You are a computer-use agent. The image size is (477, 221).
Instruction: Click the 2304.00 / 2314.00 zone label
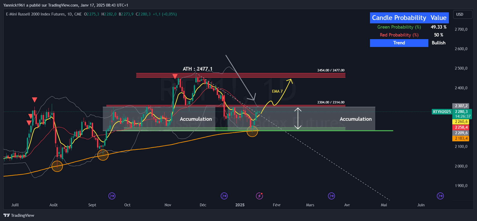pos(331,102)
